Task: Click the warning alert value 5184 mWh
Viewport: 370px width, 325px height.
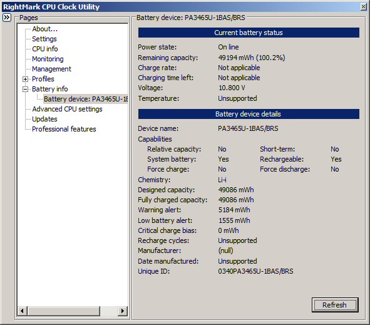Action: coord(234,210)
